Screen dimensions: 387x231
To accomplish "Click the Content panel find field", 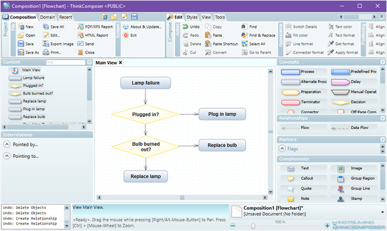I will pyautogui.click(x=65, y=62).
